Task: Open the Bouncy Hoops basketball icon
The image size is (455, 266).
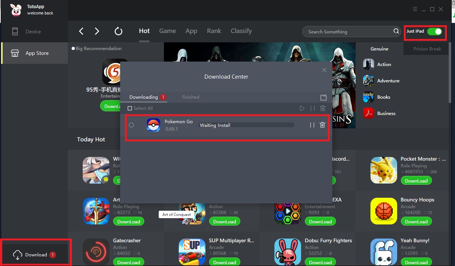Action: point(383,211)
